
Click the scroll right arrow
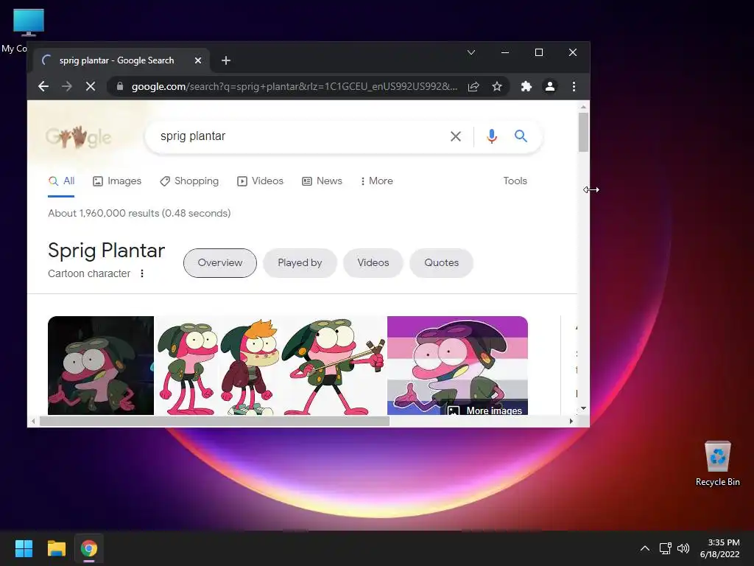pos(571,421)
